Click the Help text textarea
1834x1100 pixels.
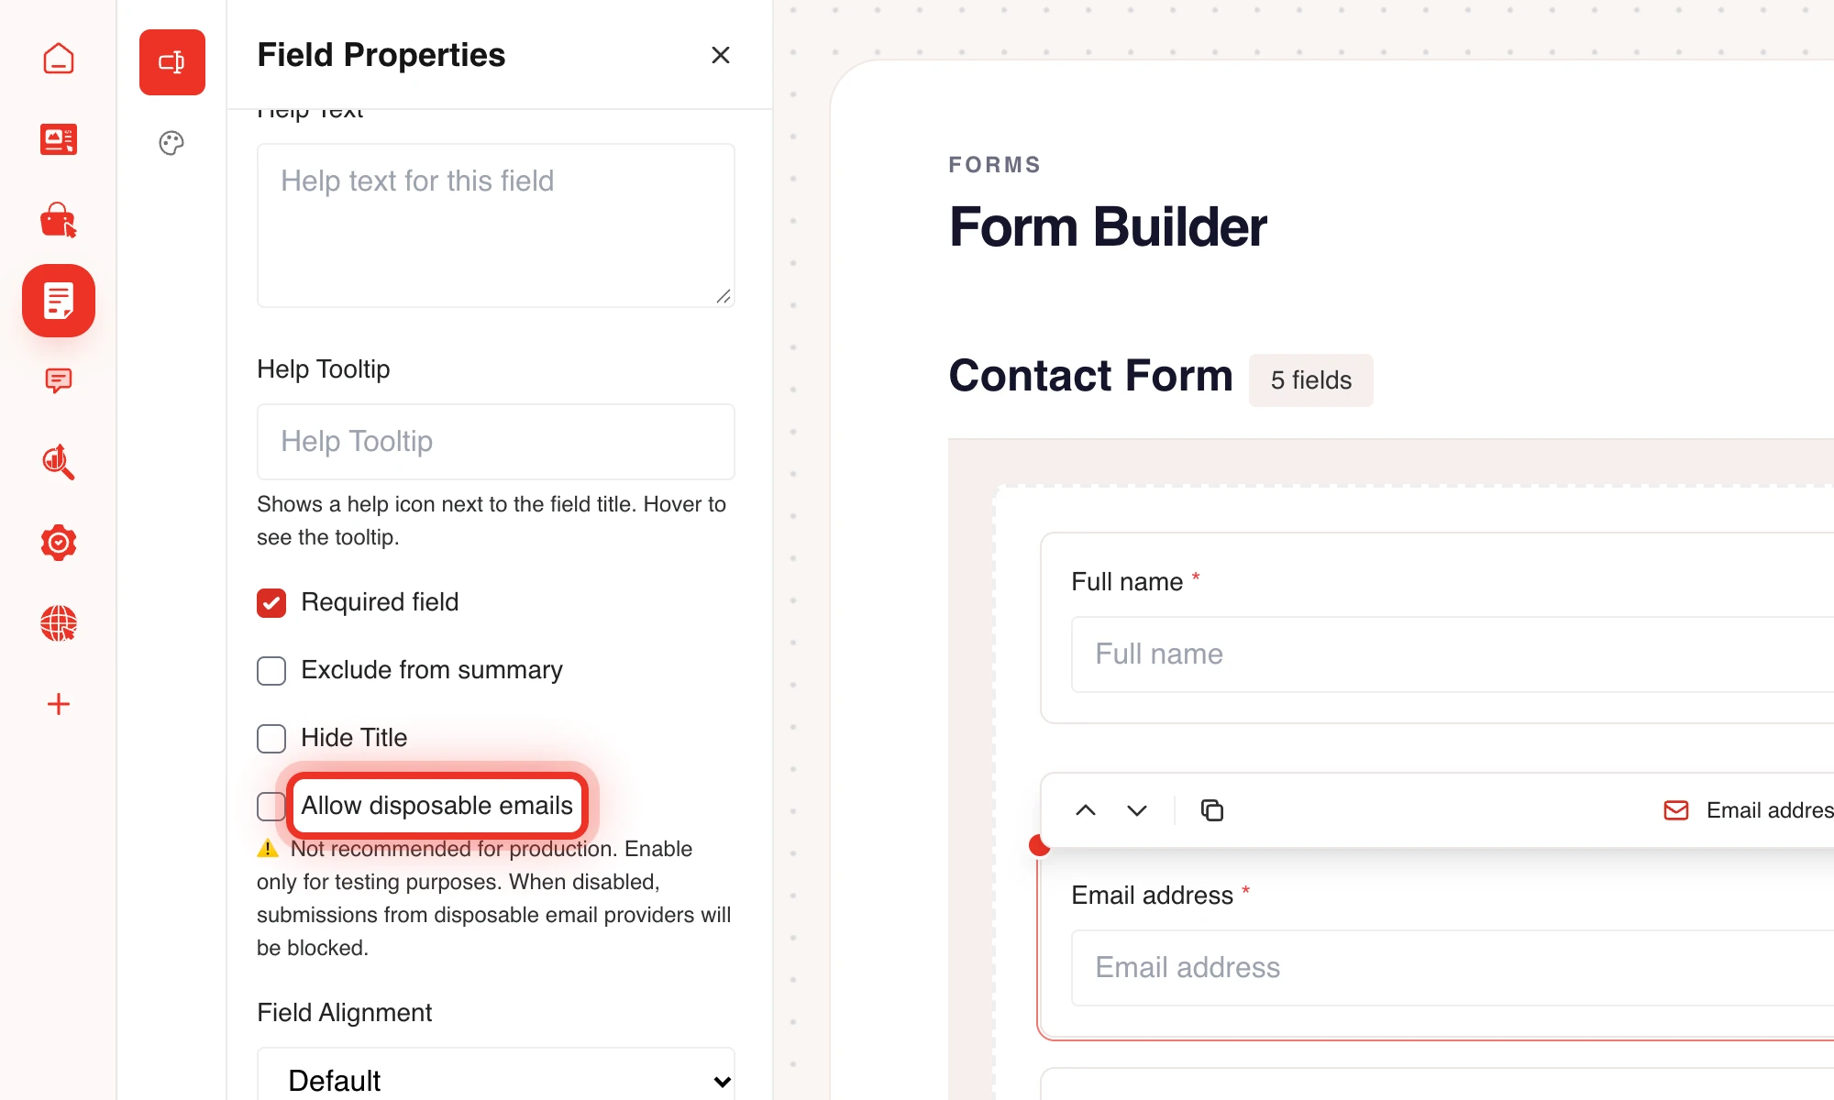coord(496,225)
